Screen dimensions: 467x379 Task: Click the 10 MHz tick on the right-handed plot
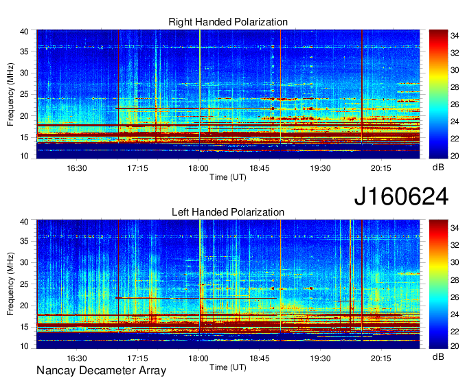tap(25, 156)
